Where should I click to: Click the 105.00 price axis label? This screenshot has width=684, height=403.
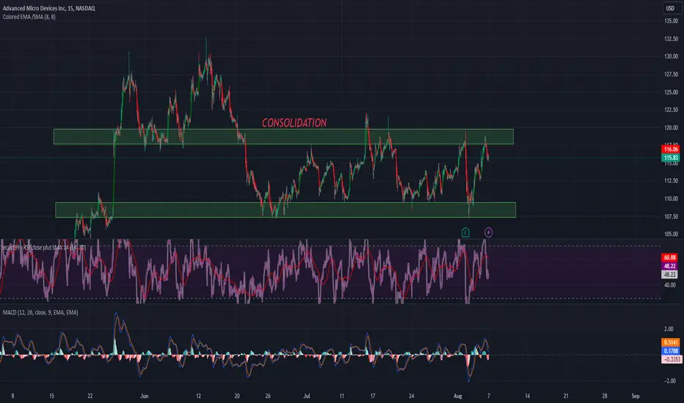pos(671,234)
